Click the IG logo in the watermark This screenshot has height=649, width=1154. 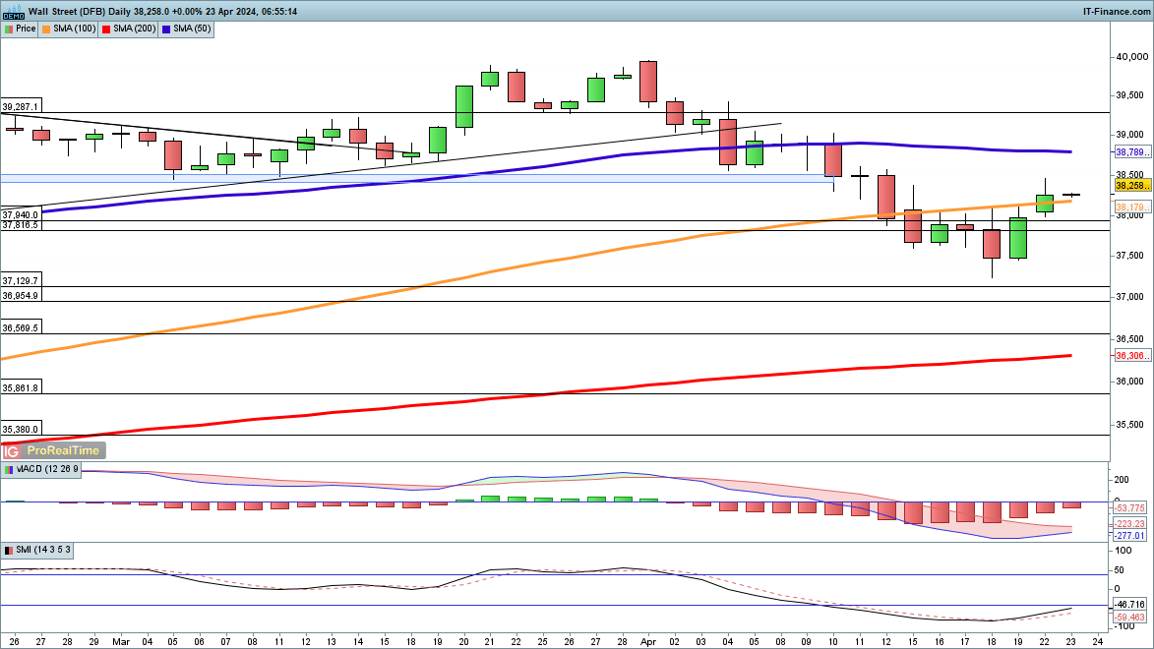tap(12, 450)
